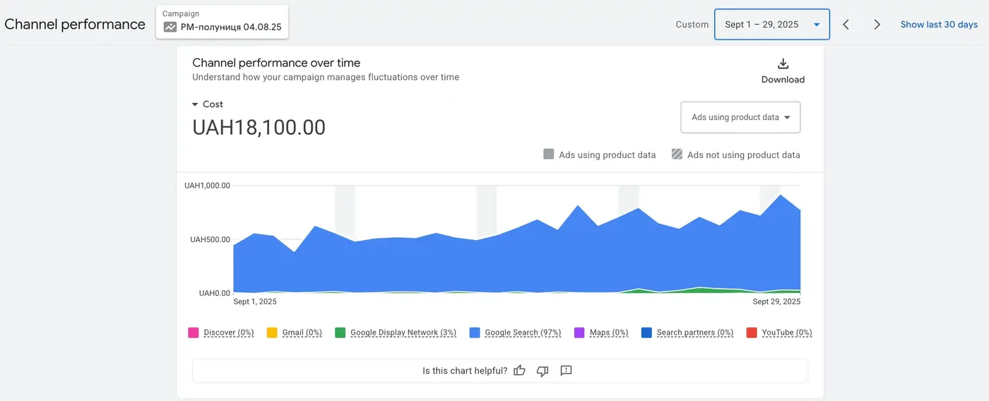Give thumbs down feedback on the chart
The height and width of the screenshot is (401, 989).
point(543,371)
